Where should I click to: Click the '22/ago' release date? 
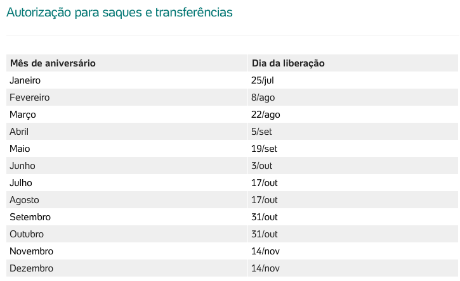click(x=265, y=115)
